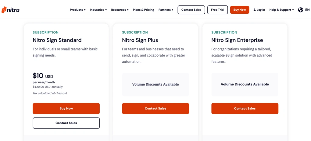The height and width of the screenshot is (141, 311).
Task: Expand the Help & Support dropdown
Action: pos(281,10)
